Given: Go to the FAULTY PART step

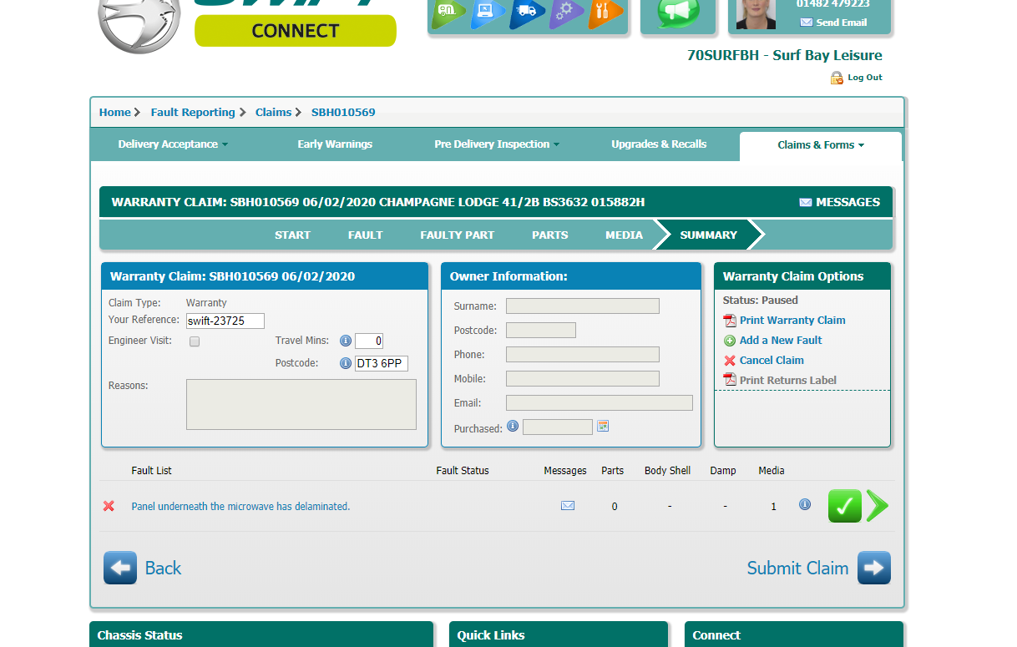Looking at the screenshot, I should [x=457, y=235].
